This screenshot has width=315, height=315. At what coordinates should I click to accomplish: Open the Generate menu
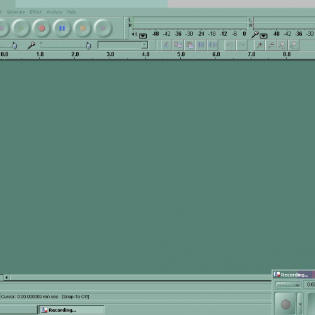[16, 12]
